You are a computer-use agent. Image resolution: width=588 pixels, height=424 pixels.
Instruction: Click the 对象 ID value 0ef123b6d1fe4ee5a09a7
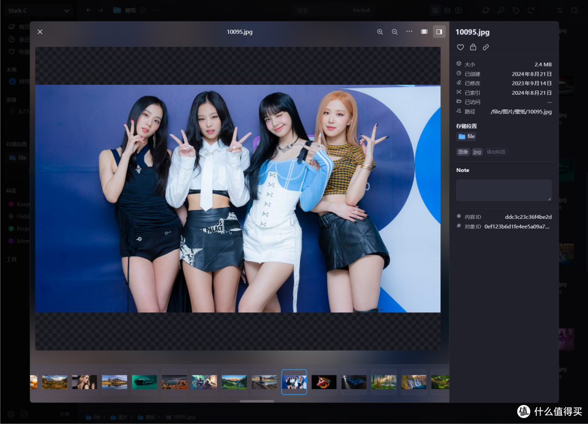(517, 226)
